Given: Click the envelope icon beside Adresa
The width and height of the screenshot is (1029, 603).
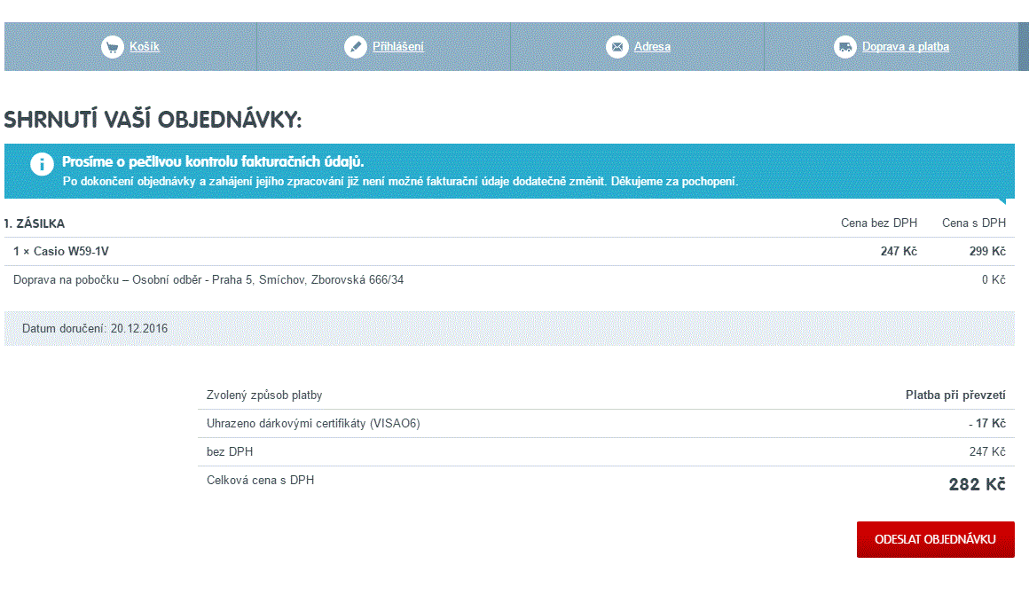Looking at the screenshot, I should [x=617, y=47].
